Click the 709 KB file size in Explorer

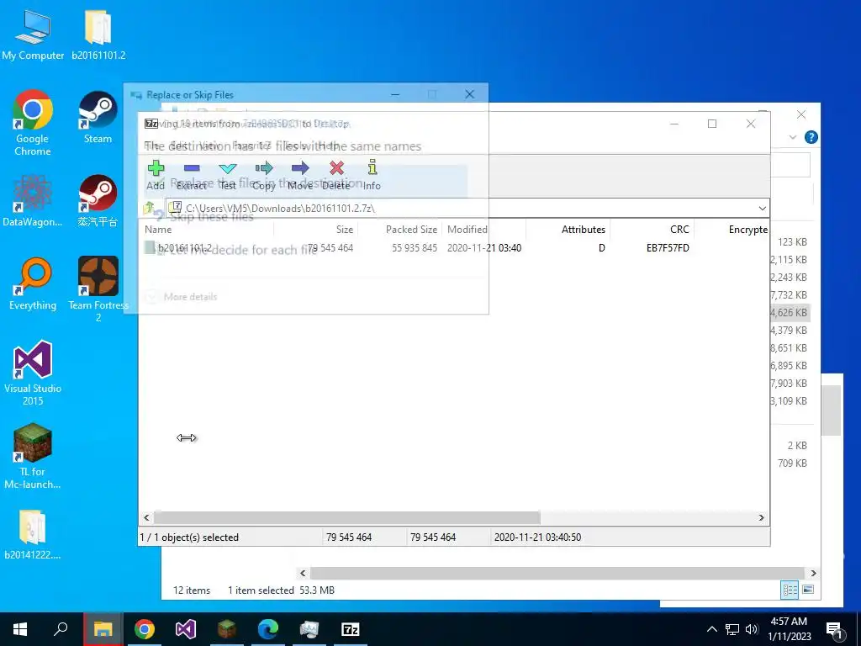(x=792, y=463)
